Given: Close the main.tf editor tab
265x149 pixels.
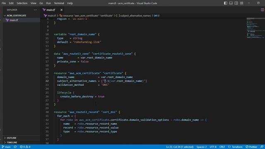Looking at the screenshot, I should click(x=62, y=10).
